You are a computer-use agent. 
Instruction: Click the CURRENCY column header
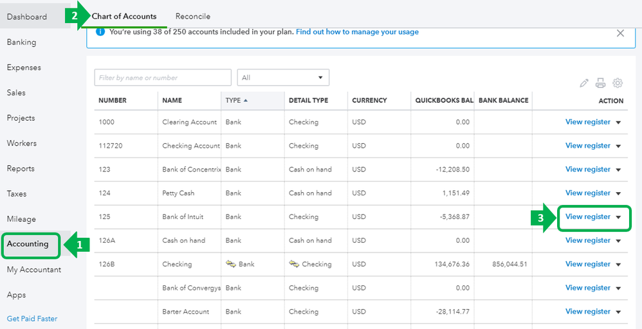pos(369,101)
